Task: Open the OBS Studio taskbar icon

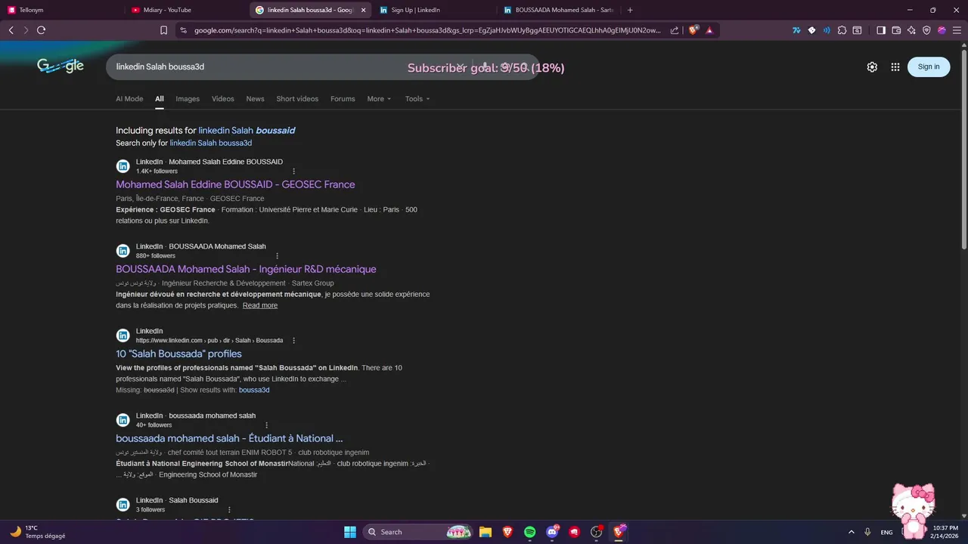Action: [x=596, y=532]
